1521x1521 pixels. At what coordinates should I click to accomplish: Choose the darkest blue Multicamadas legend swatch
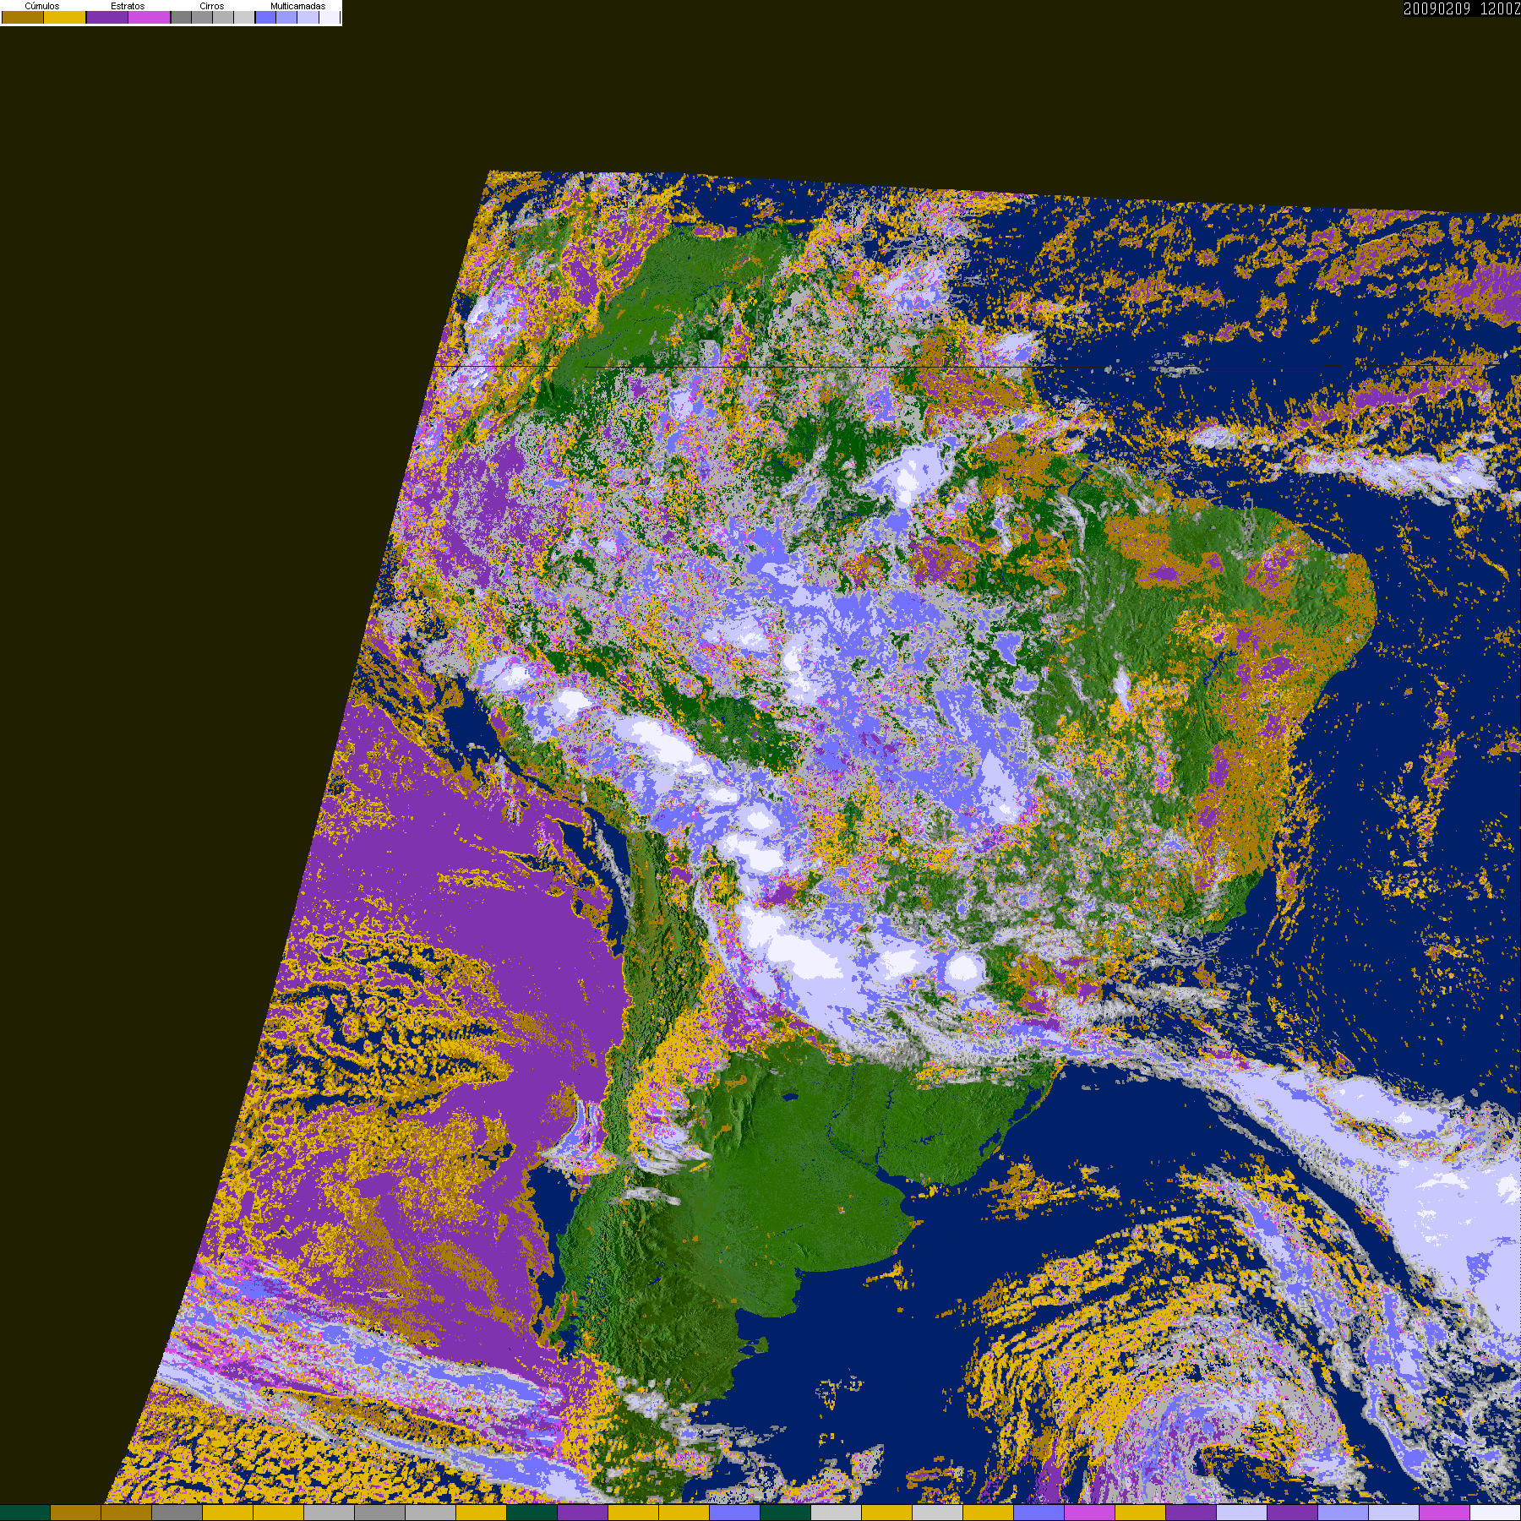(x=265, y=17)
